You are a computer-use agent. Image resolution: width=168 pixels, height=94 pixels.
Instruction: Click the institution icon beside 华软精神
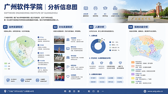[x=68, y=40]
